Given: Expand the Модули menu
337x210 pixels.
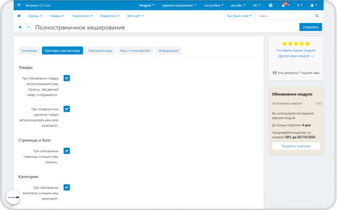Looking at the screenshot, I should (x=147, y=5).
